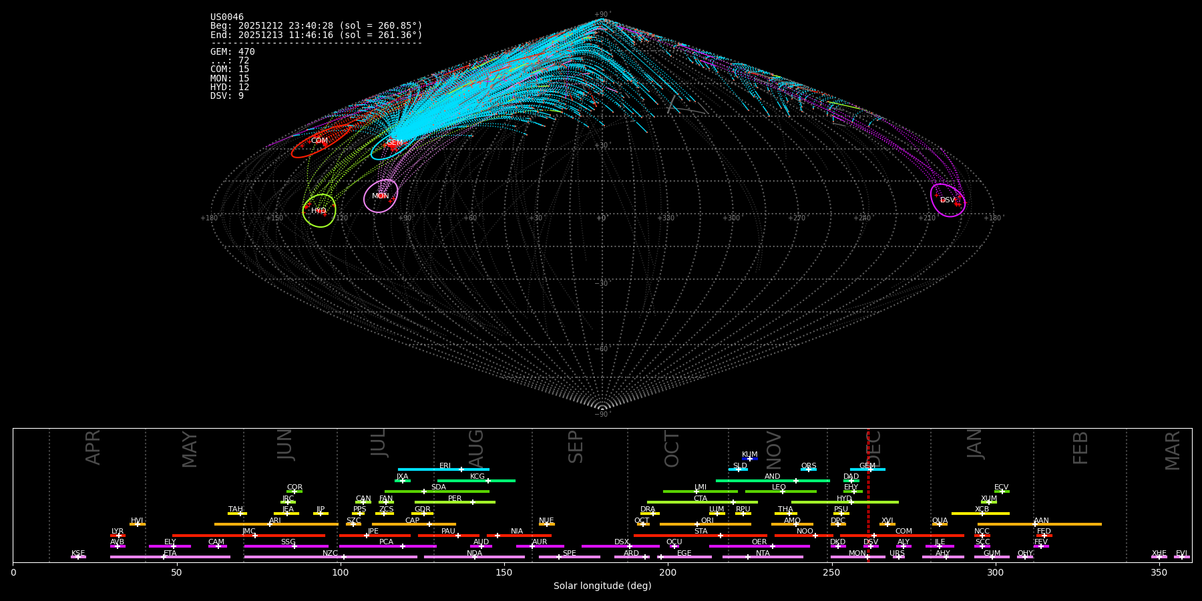Viewport: 1202px width, 601px height.
Task: Click the US0046 station title text
Action: (227, 17)
